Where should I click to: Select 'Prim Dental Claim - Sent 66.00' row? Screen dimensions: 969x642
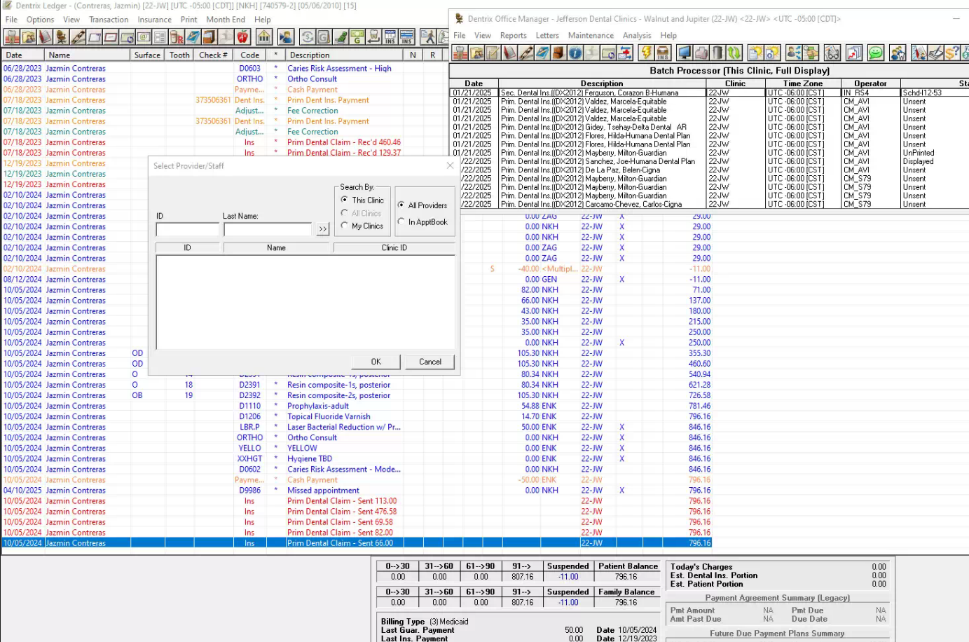click(357, 542)
